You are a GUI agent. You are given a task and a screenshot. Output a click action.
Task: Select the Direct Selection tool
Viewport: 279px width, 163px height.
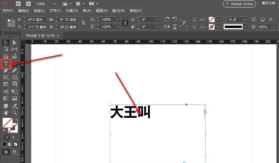pos(14,43)
